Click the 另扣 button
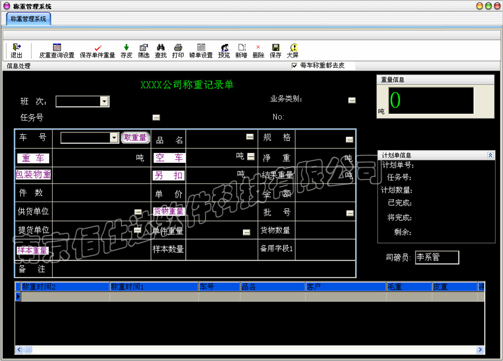Viewport: 503px width, 361px height. 169,175
